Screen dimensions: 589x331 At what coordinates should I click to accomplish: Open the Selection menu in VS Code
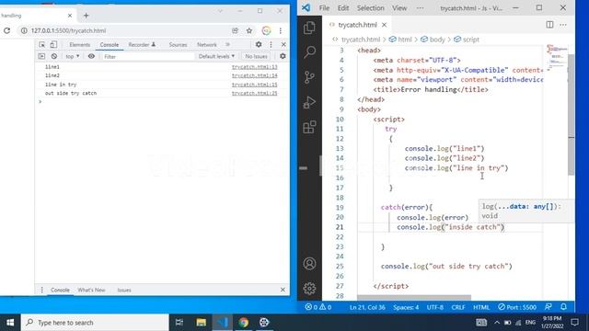pos(370,8)
